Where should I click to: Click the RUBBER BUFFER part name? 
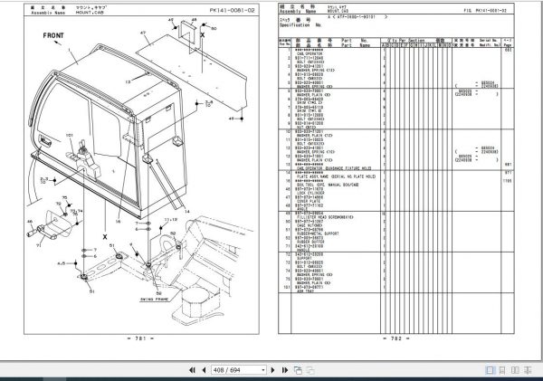pyautogui.click(x=310, y=243)
